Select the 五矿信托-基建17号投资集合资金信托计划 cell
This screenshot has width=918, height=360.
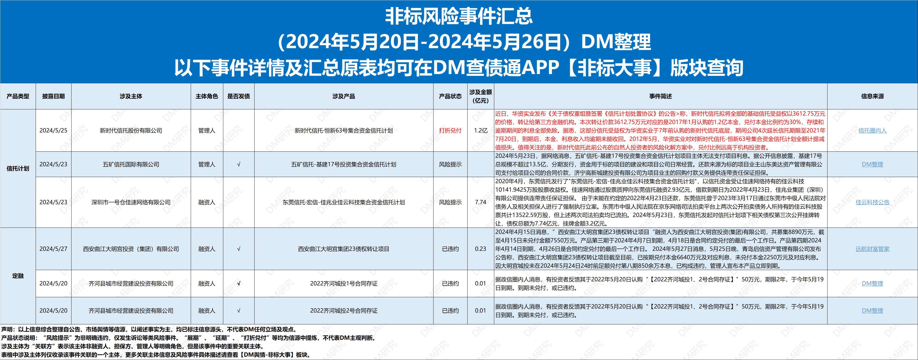(x=344, y=164)
